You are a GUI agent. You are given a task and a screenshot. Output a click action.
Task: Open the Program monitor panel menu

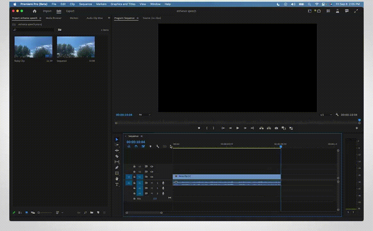coord(137,18)
